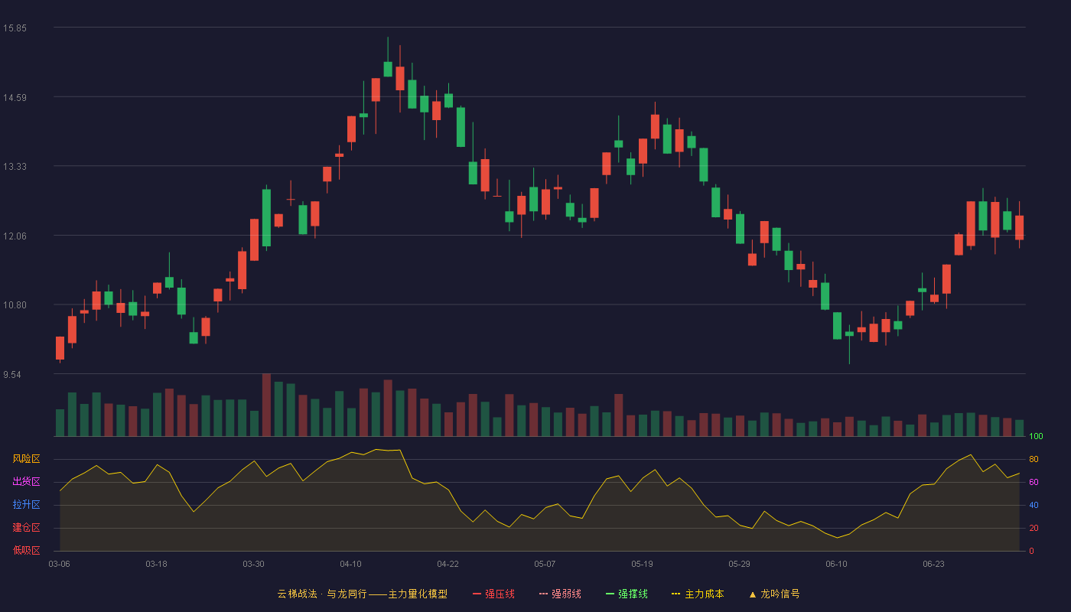Click the 06-10 date label
This screenshot has width=1071, height=612.
(836, 564)
